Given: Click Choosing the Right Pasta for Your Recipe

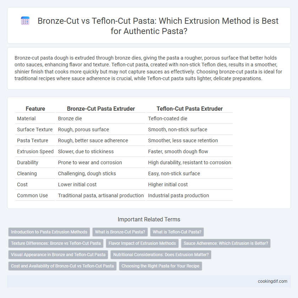Looking at the screenshot, I should [160, 266].
